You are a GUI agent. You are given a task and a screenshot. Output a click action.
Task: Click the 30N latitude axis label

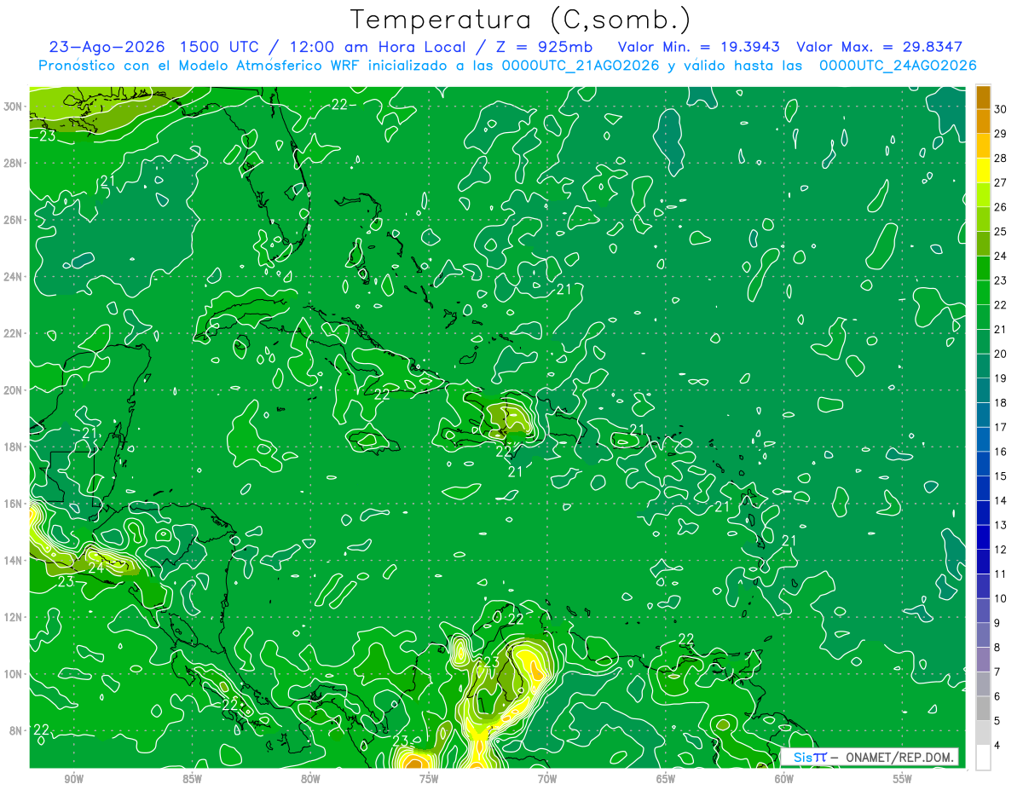14,107
